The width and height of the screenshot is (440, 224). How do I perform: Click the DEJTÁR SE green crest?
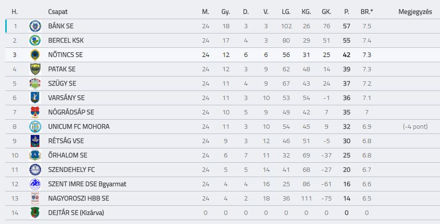tap(35, 213)
